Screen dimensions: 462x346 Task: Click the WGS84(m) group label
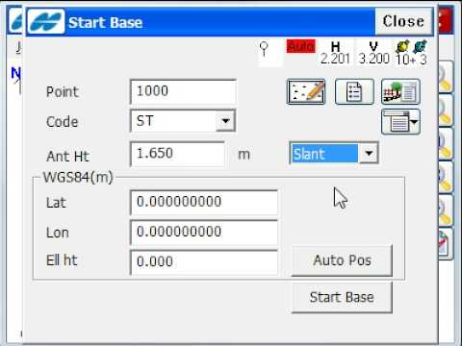point(78,177)
